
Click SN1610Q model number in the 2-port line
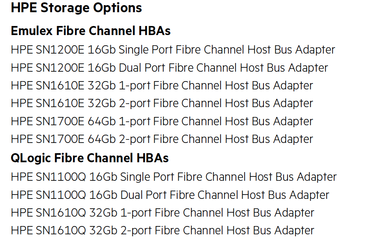coord(61,231)
